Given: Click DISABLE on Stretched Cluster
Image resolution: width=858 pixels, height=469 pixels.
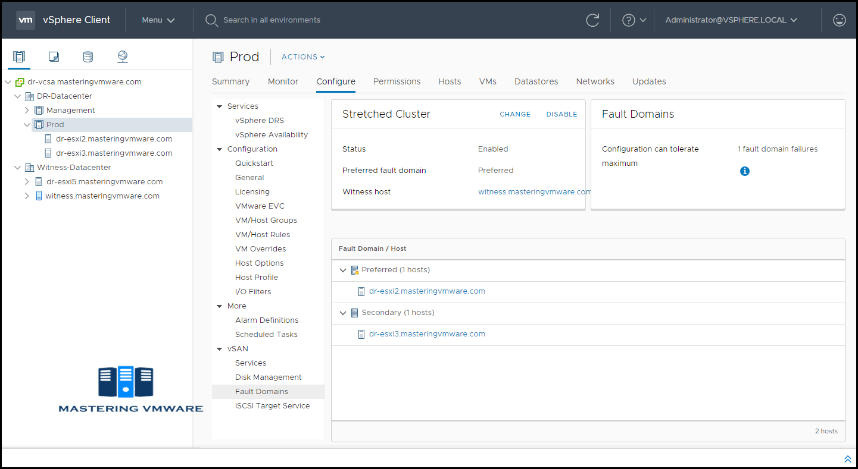Looking at the screenshot, I should point(561,114).
